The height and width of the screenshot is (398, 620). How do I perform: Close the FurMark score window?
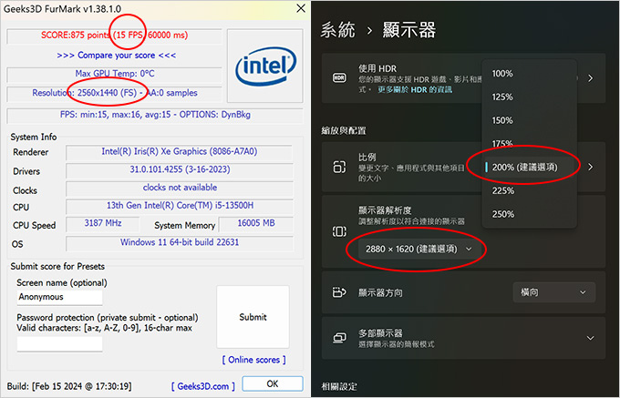pyautogui.click(x=301, y=8)
